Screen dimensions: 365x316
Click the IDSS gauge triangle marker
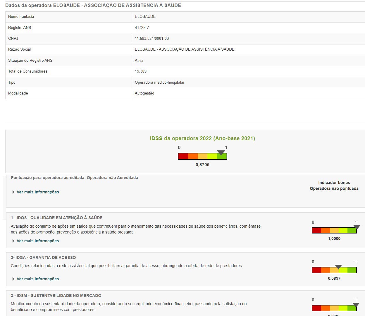click(221, 152)
